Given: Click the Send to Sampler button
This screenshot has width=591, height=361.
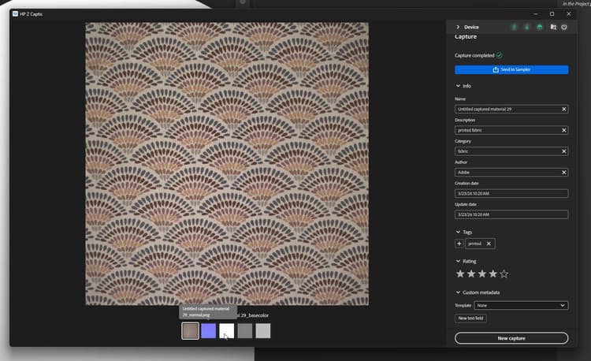Looking at the screenshot, I should pos(511,69).
